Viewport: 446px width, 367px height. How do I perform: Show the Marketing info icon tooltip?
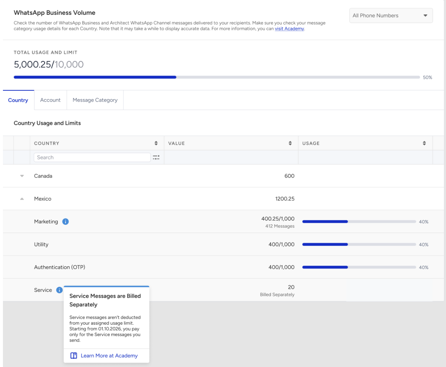66,221
